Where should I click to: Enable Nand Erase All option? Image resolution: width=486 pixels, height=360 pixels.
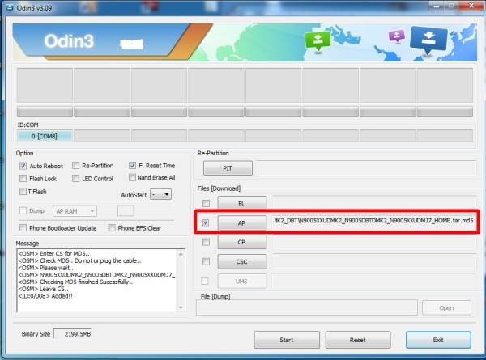pos(132,177)
